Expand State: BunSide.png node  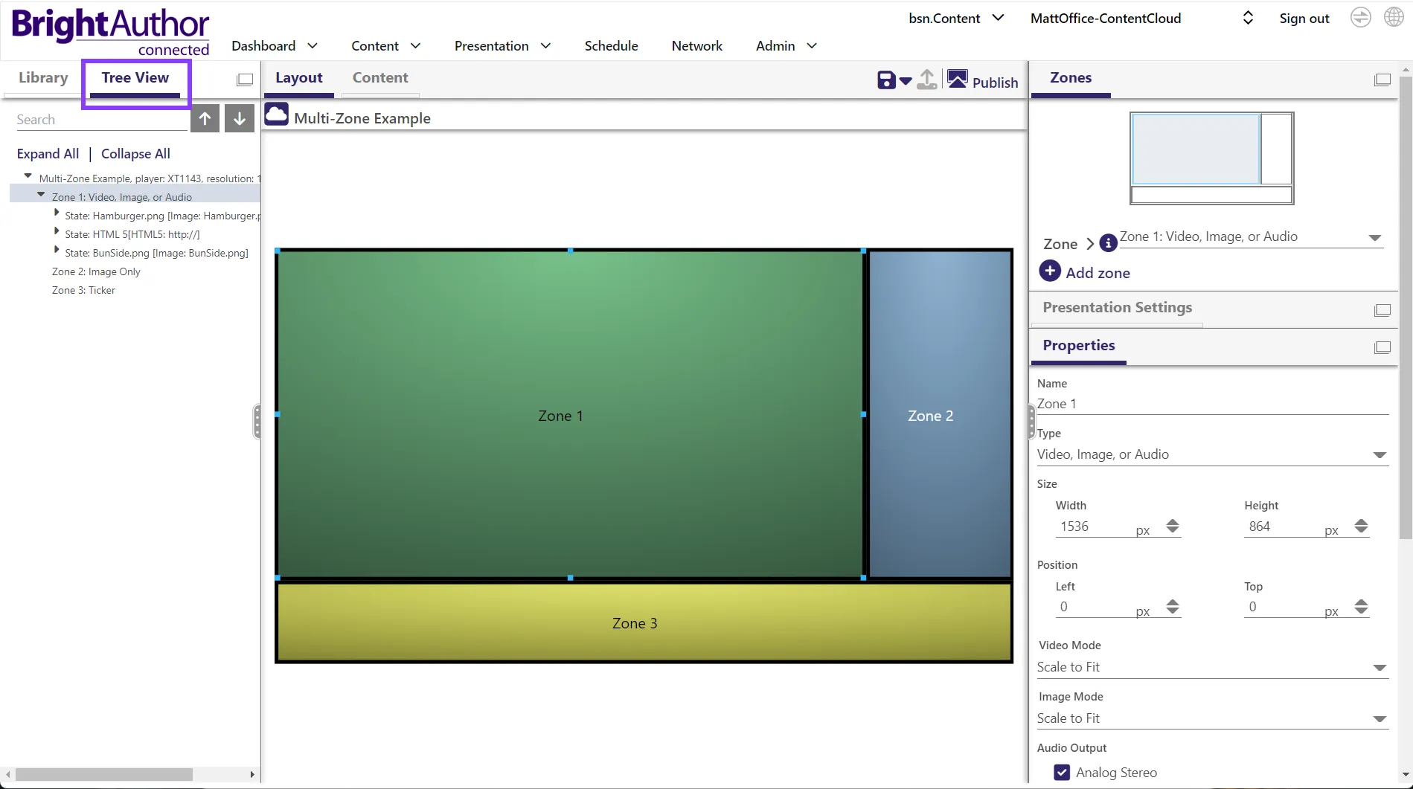[57, 250]
